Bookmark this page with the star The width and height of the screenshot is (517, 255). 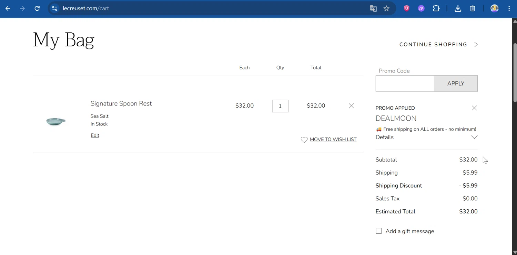[386, 9]
